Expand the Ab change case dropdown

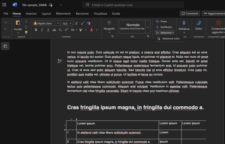pos(76,30)
